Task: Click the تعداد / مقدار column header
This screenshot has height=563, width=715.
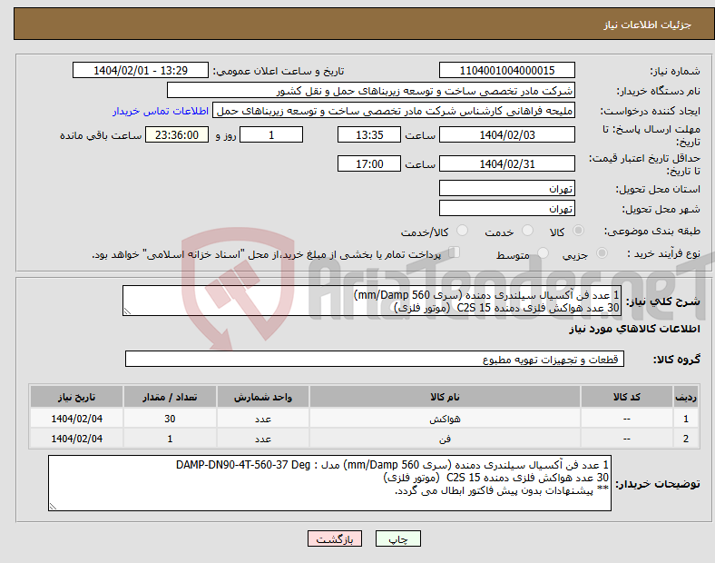Action: pos(170,397)
